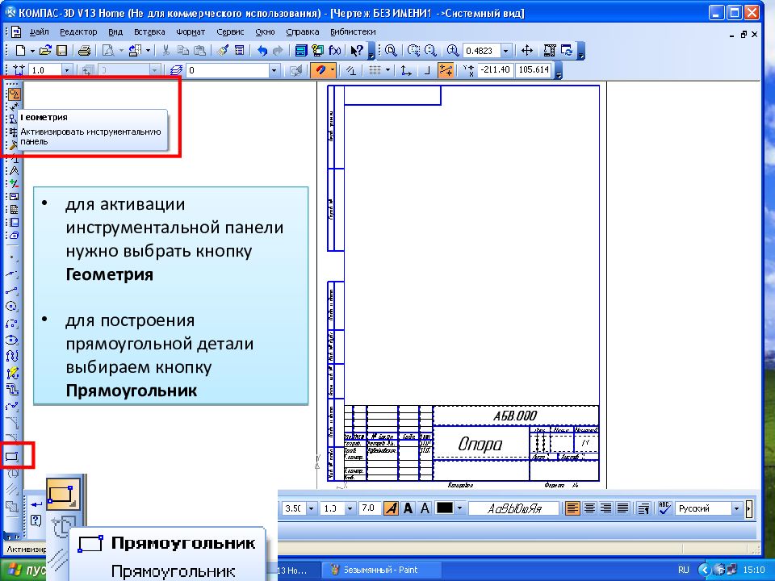Expand the text narrowing 1.0 dropdown
Image resolution: width=775 pixels, height=581 pixels.
[x=350, y=508]
